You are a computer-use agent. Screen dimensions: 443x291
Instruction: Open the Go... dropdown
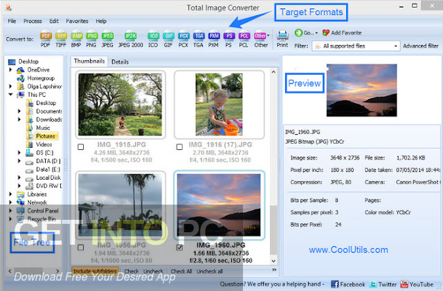tap(306, 32)
